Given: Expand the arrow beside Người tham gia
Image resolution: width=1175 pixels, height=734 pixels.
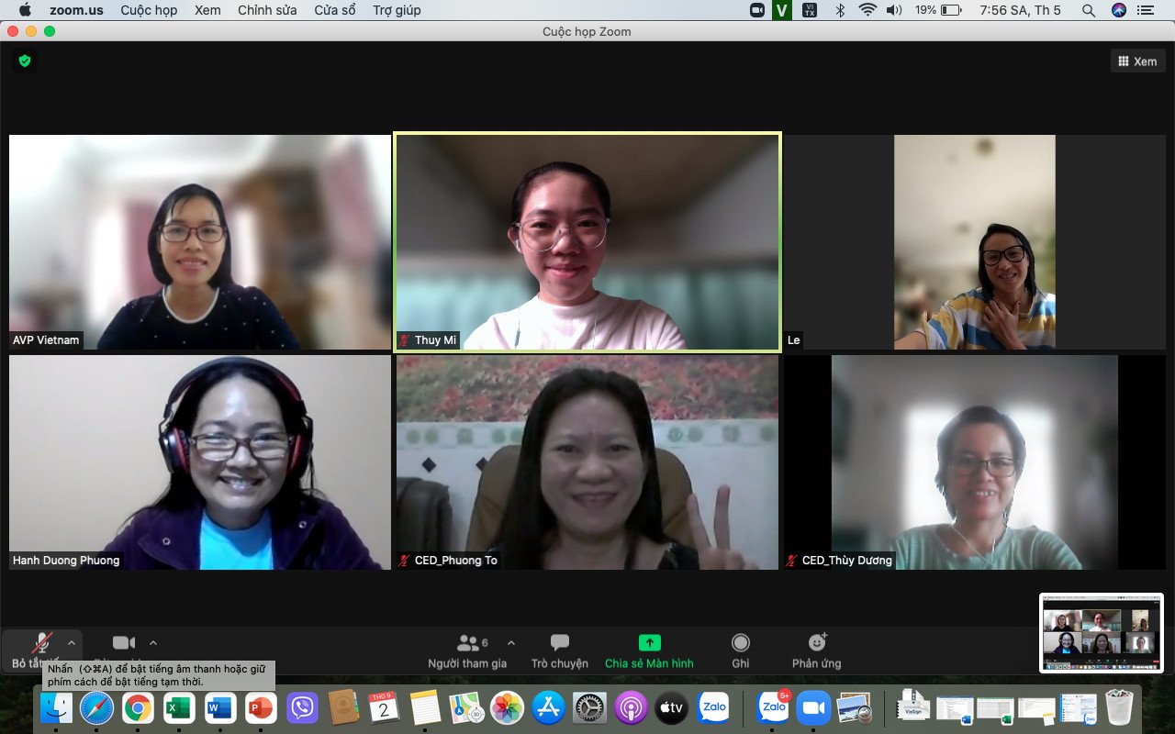Looking at the screenshot, I should pyautogui.click(x=511, y=642).
